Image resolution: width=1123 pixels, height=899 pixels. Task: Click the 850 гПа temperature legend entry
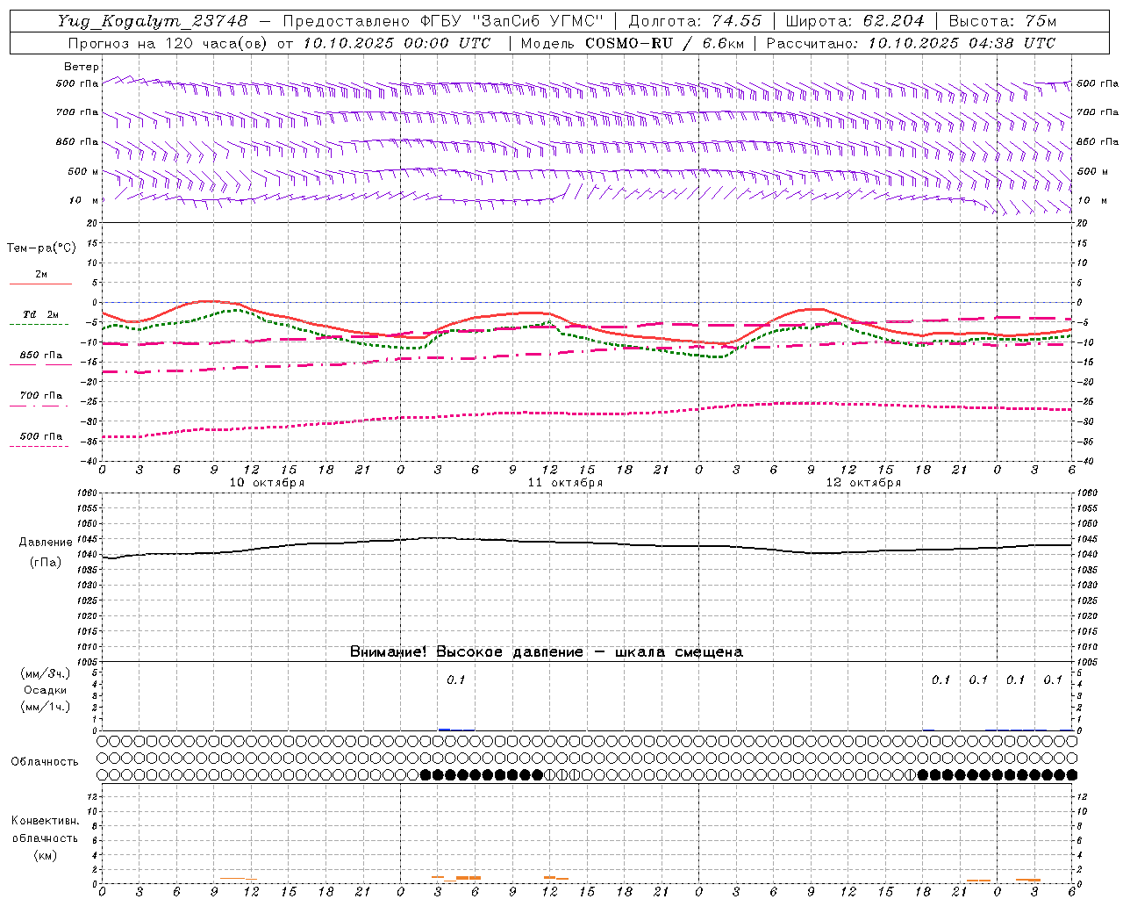[x=40, y=356]
